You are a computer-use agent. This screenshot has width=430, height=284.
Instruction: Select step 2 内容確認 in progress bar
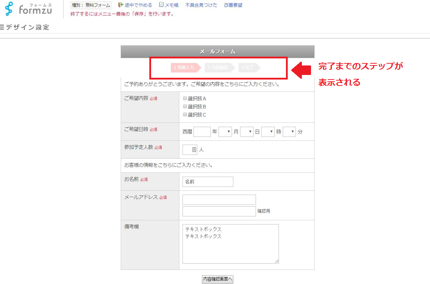coord(219,68)
